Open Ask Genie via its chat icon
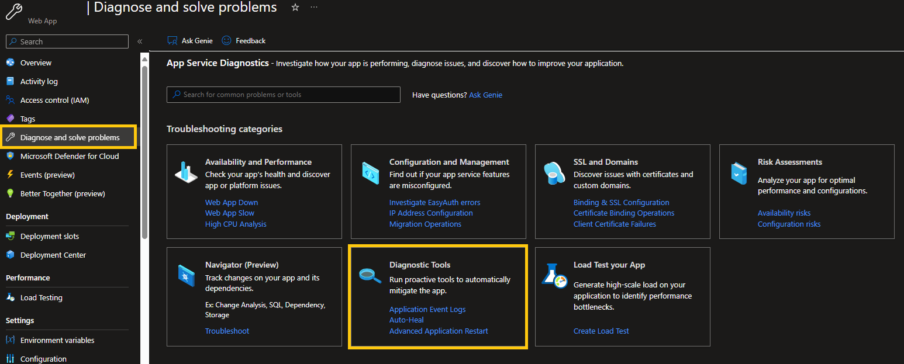The image size is (904, 364). (172, 40)
